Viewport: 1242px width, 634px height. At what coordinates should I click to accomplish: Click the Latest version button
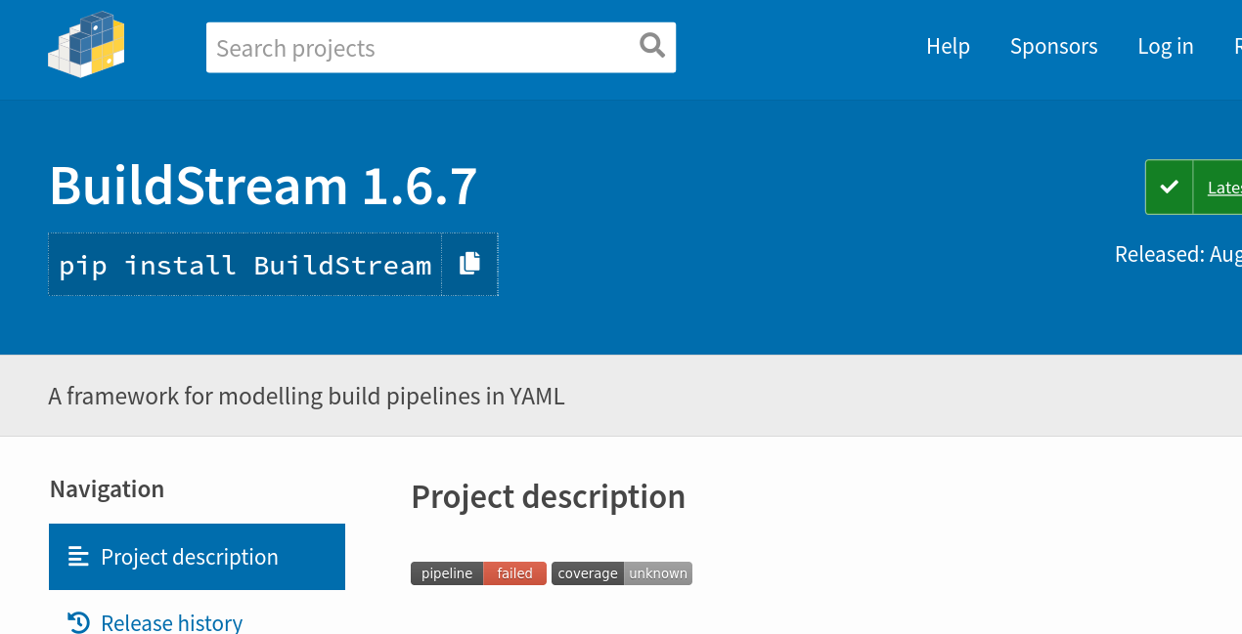pyautogui.click(x=1223, y=188)
